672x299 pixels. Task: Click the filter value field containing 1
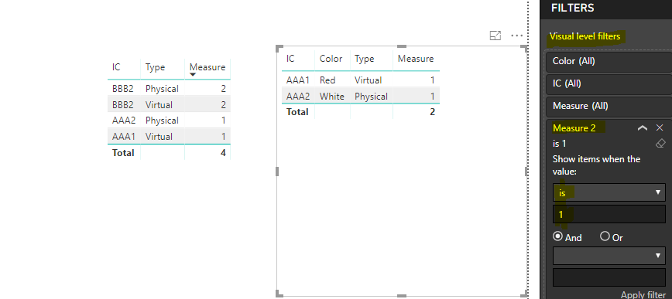[609, 214]
